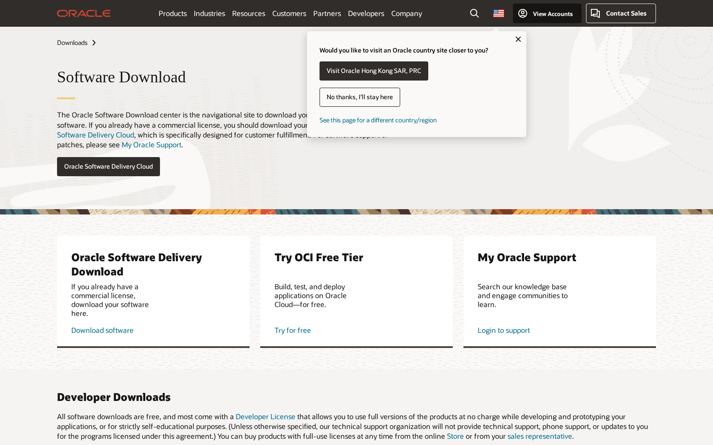Viewport: 713px width, 445px height.
Task: Visit the online Store link
Action: [455, 436]
